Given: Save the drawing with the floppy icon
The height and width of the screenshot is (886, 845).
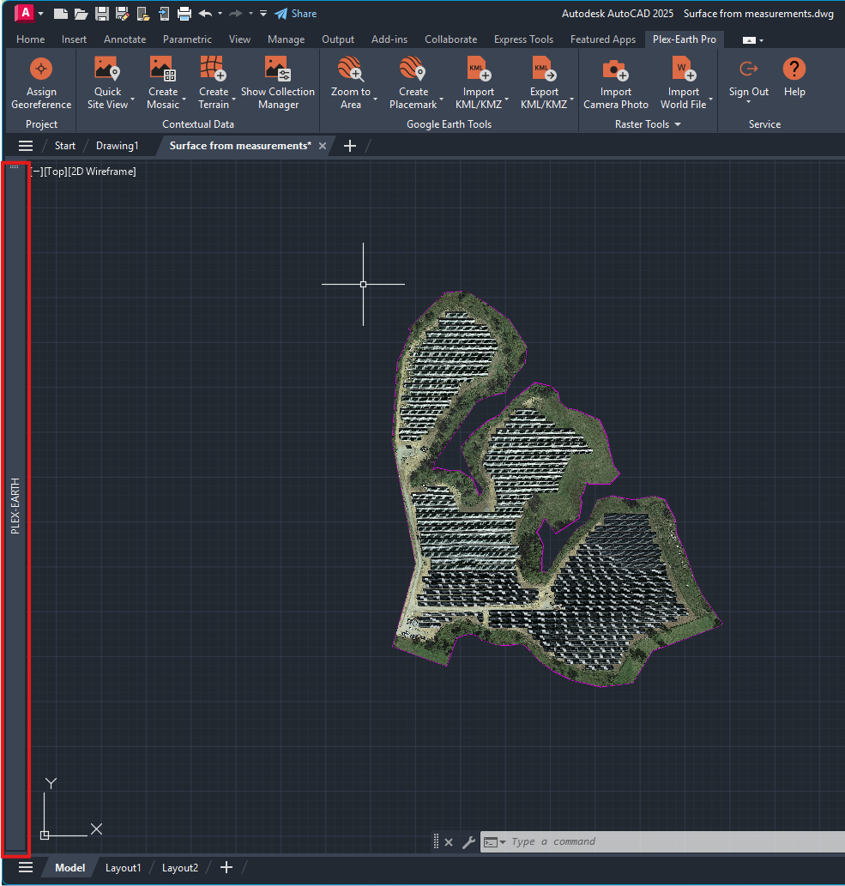Looking at the screenshot, I should click(x=102, y=14).
